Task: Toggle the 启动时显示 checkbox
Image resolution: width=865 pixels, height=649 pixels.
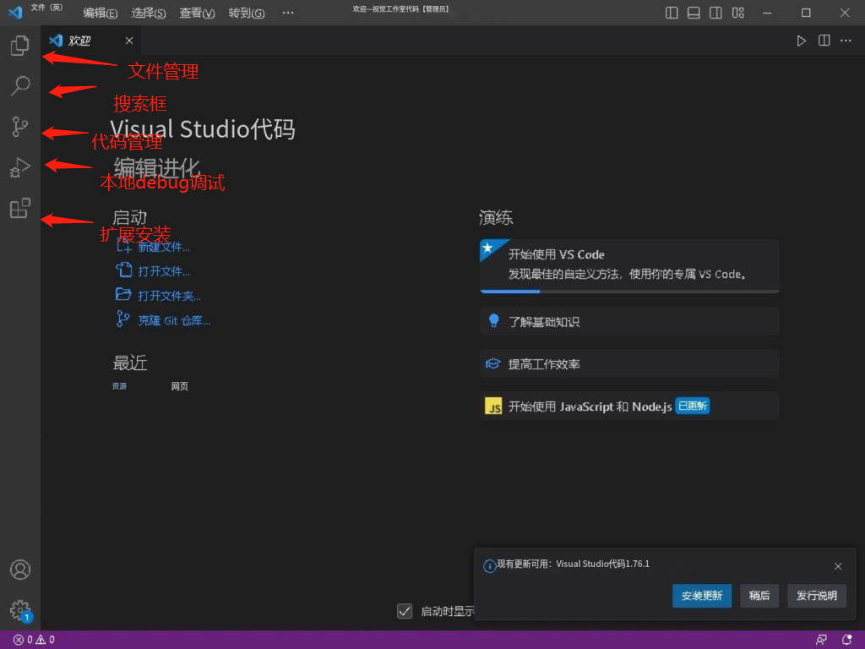Action: 405,611
